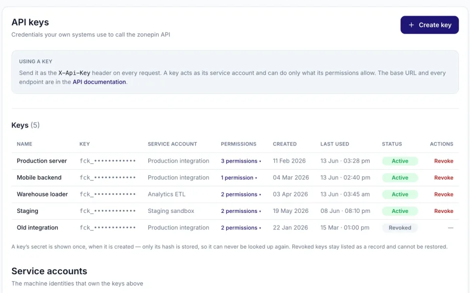Click the Service Account column header
This screenshot has height=293, width=470.
[x=172, y=144]
